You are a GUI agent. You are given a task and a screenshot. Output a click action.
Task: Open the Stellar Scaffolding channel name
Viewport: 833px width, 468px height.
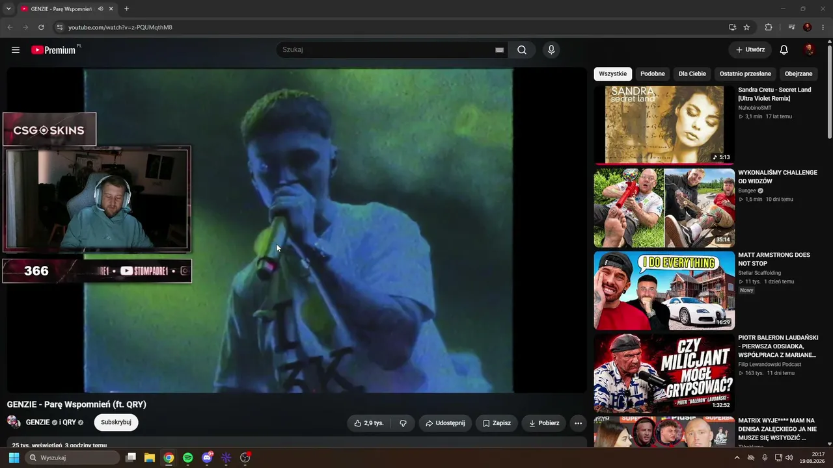coord(759,273)
